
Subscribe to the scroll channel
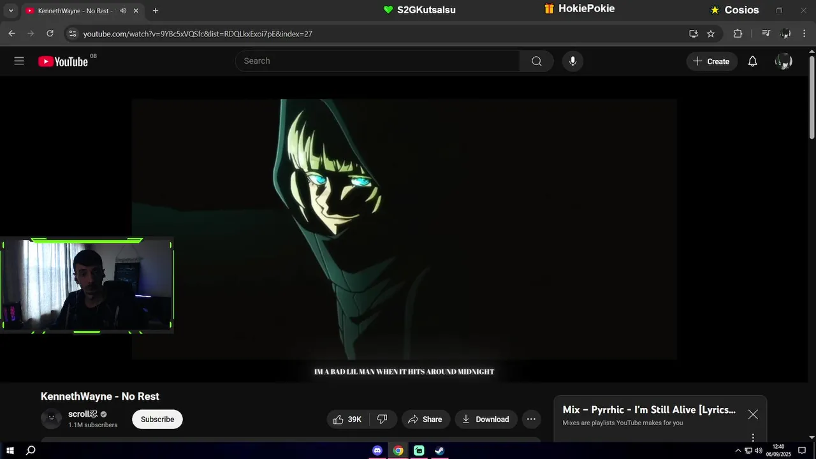click(157, 419)
